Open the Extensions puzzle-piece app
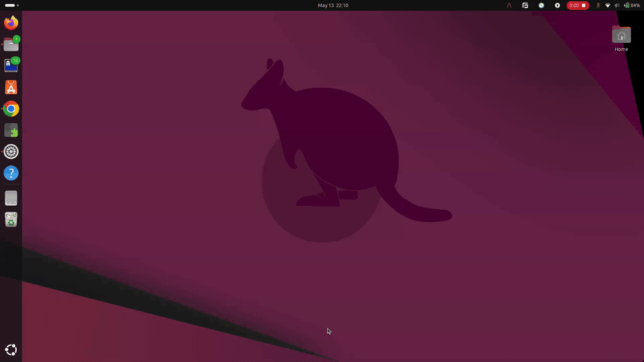 [11, 131]
